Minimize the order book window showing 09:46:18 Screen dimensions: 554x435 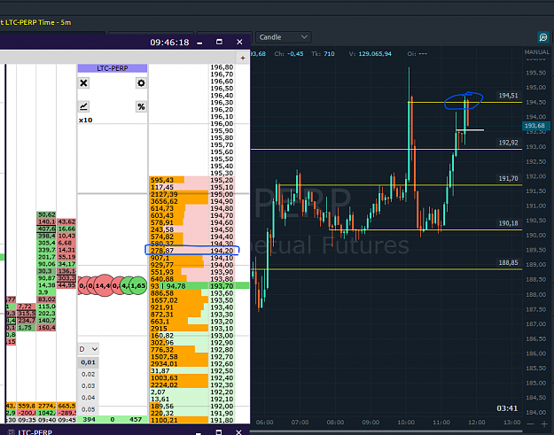click(x=199, y=43)
